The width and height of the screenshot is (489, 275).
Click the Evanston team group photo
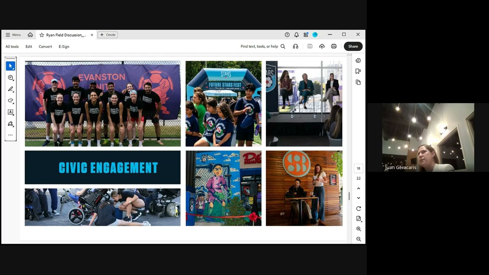tap(103, 104)
